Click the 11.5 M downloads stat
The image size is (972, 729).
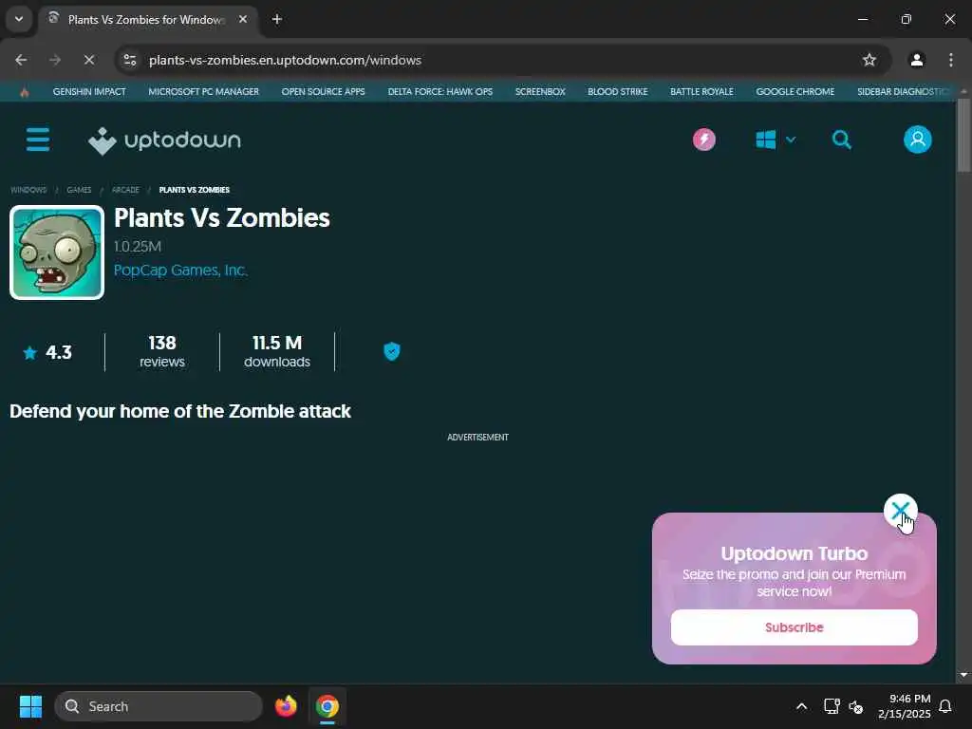(x=277, y=351)
